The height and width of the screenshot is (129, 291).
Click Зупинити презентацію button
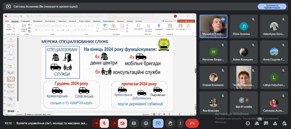272,6
